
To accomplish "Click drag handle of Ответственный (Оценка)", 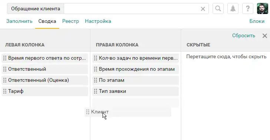I will pos(5,80).
